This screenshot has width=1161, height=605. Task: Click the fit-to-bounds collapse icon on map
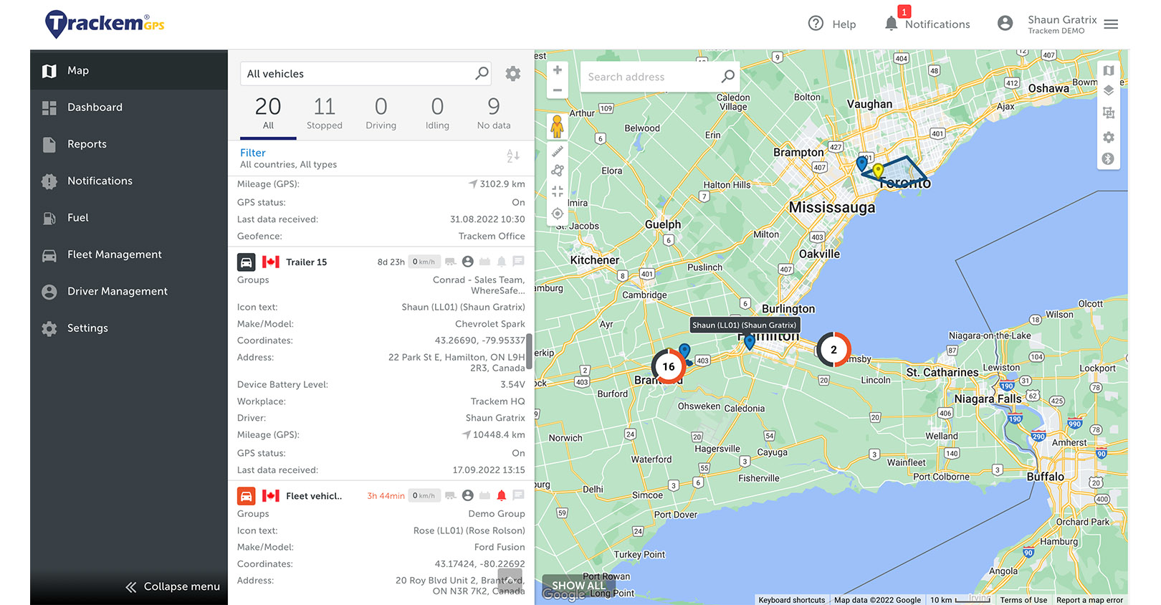click(558, 191)
